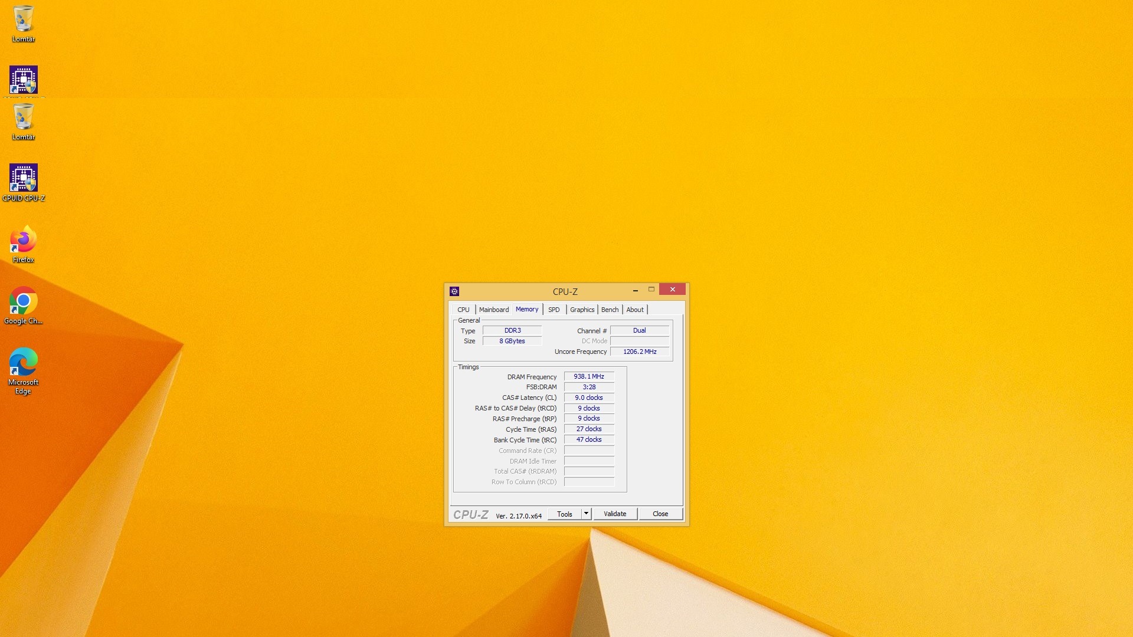Open the About tab
The height and width of the screenshot is (637, 1133).
635,310
